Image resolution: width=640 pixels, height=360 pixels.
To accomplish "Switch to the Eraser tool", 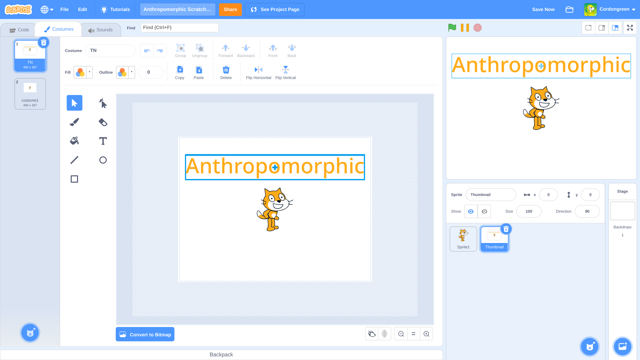I will (102, 122).
